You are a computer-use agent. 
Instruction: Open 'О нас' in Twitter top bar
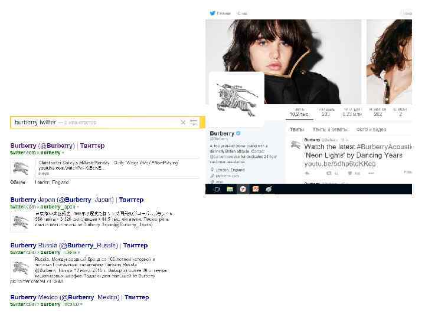point(243,13)
